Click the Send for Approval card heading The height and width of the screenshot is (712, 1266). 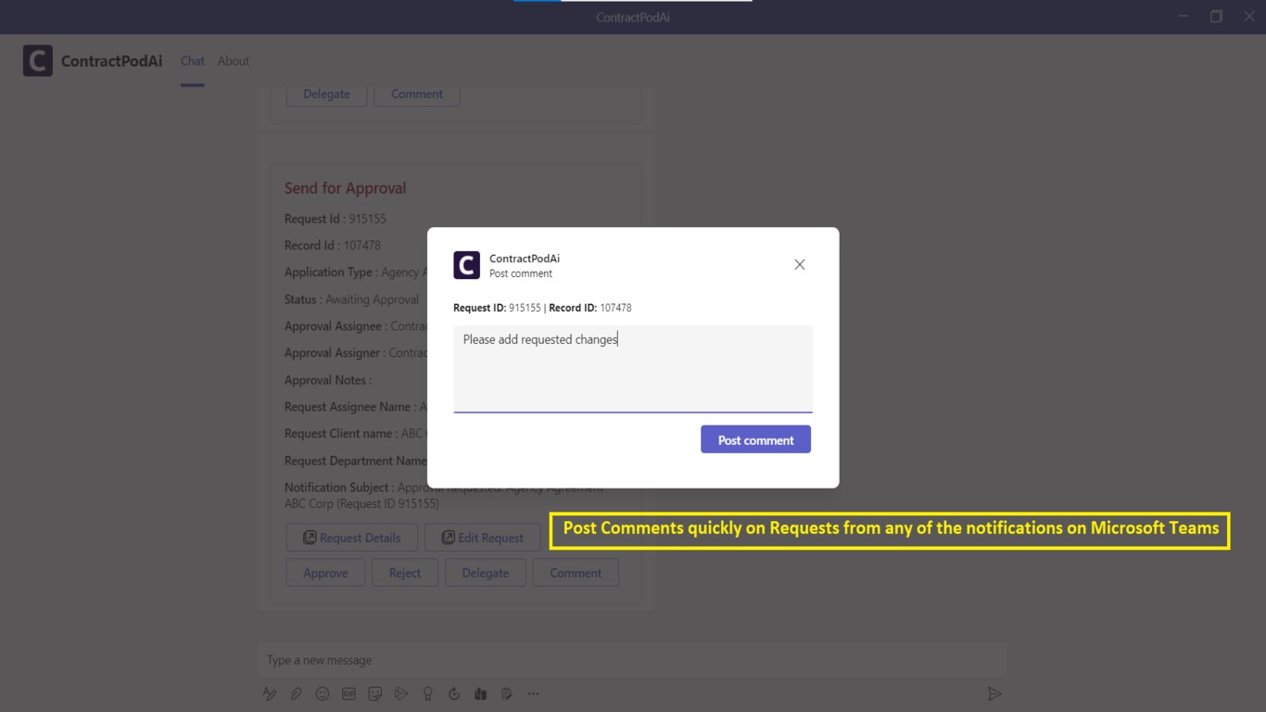coord(346,188)
